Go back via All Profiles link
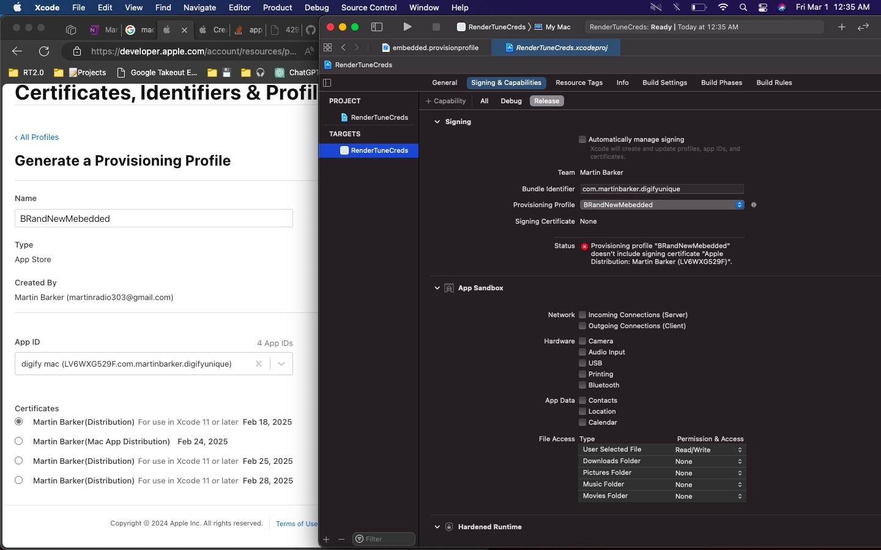Image resolution: width=881 pixels, height=550 pixels. pos(37,137)
